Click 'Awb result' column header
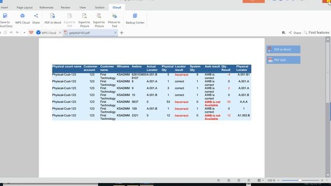Viewport: 331px width, 186px height. pos(212,67)
